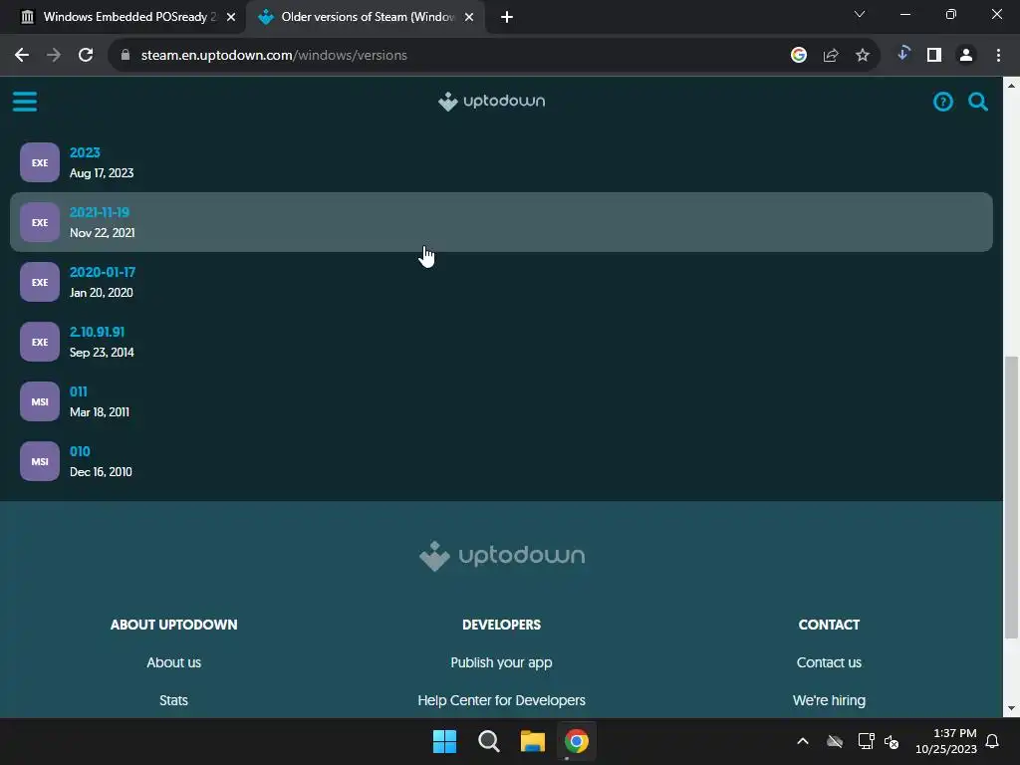The width and height of the screenshot is (1020, 765).
Task: Click the scrollbar down arrow
Action: pyautogui.click(x=1011, y=708)
